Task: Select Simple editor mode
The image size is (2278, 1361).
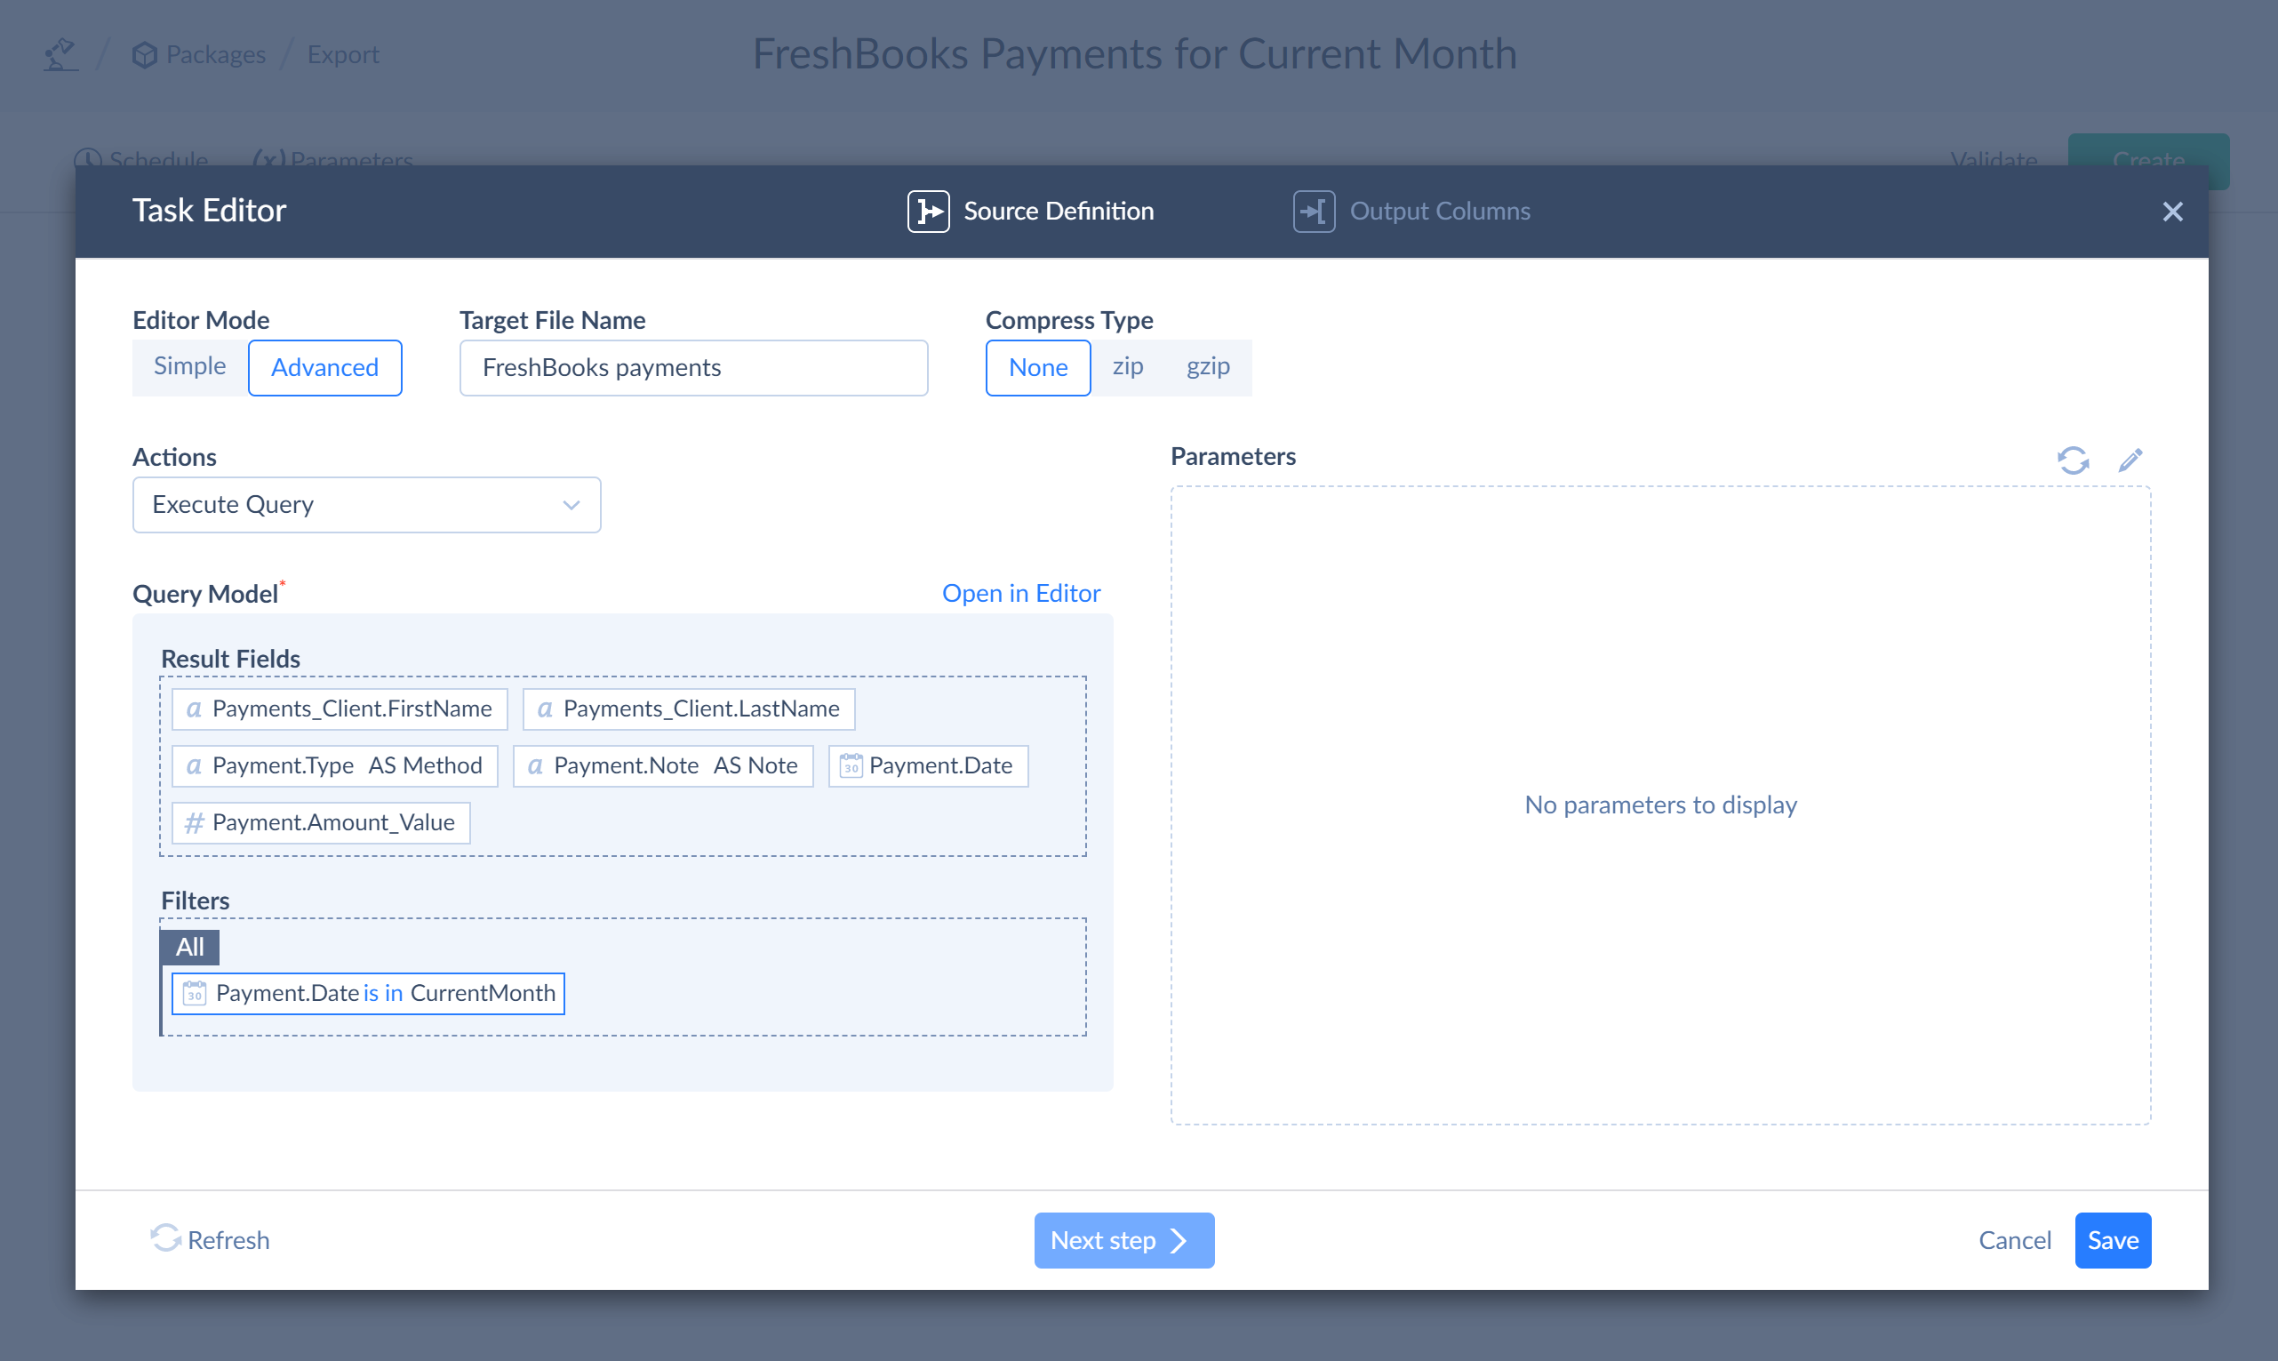Action: coord(189,366)
